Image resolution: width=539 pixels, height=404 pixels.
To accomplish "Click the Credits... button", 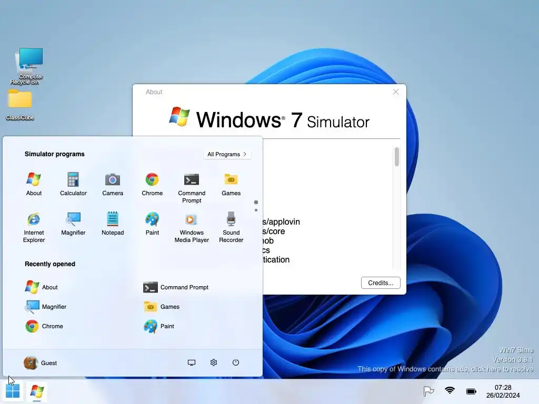I will 381,282.
